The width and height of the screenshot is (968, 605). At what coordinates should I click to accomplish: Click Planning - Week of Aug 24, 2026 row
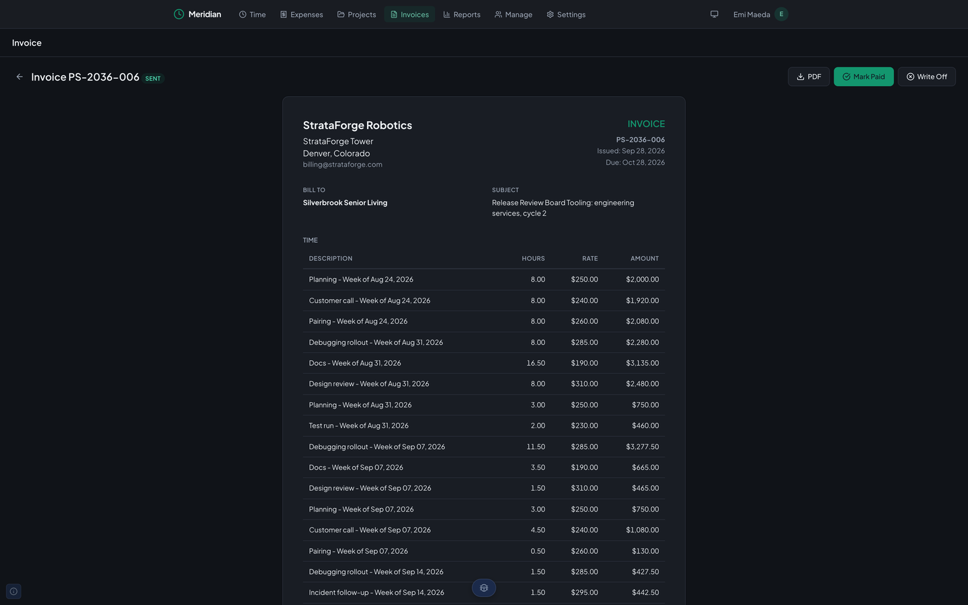(x=484, y=280)
